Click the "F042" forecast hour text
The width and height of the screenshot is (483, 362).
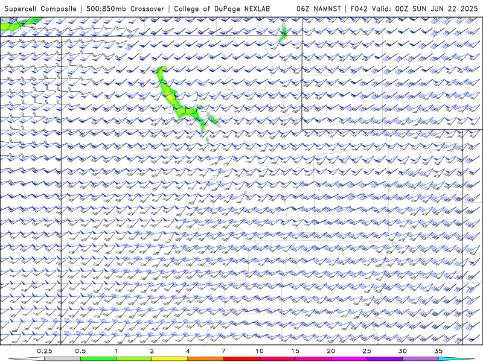(359, 8)
